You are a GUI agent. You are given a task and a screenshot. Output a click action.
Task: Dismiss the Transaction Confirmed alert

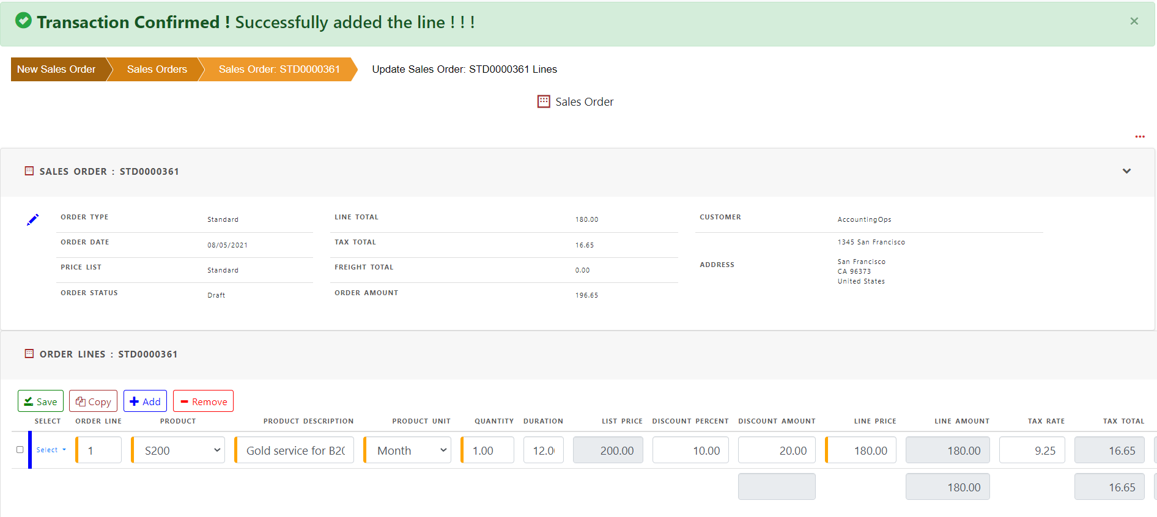[x=1134, y=21]
